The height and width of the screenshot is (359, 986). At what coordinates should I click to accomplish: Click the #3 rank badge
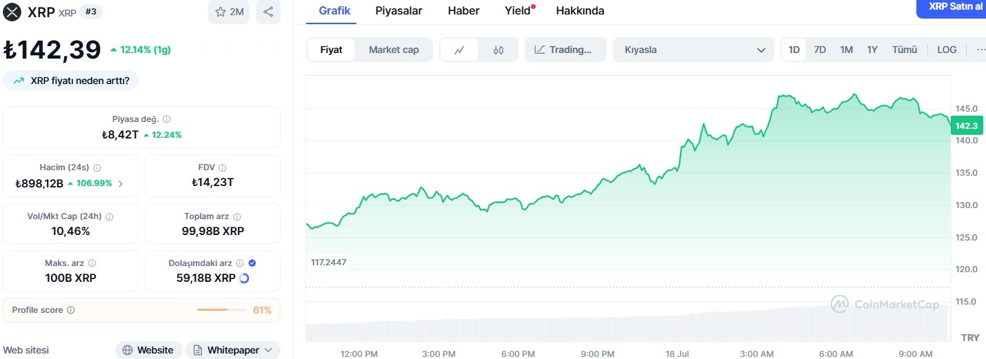(x=91, y=12)
